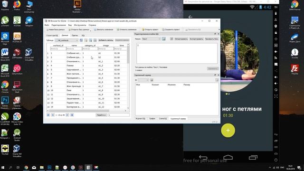Switch to the Прагмы tab
This screenshot has height=171, width=304.
tap(75, 36)
